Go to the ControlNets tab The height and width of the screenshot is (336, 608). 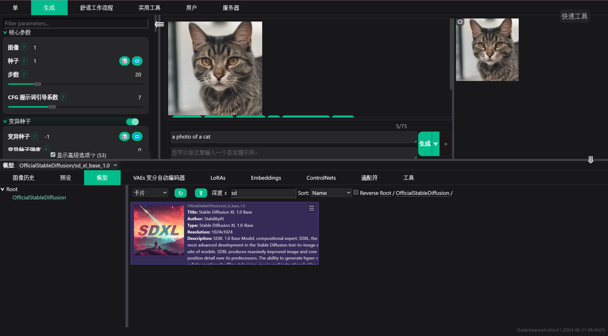click(x=321, y=178)
